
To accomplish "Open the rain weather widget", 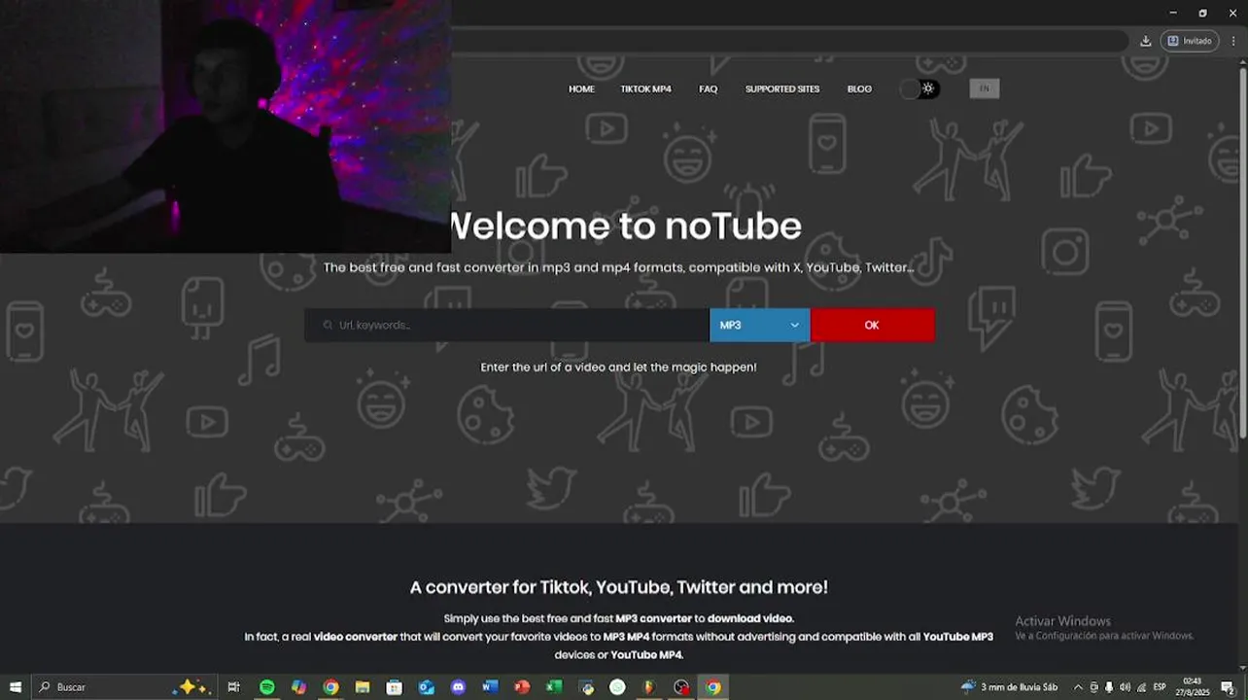I will [x=1009, y=687].
